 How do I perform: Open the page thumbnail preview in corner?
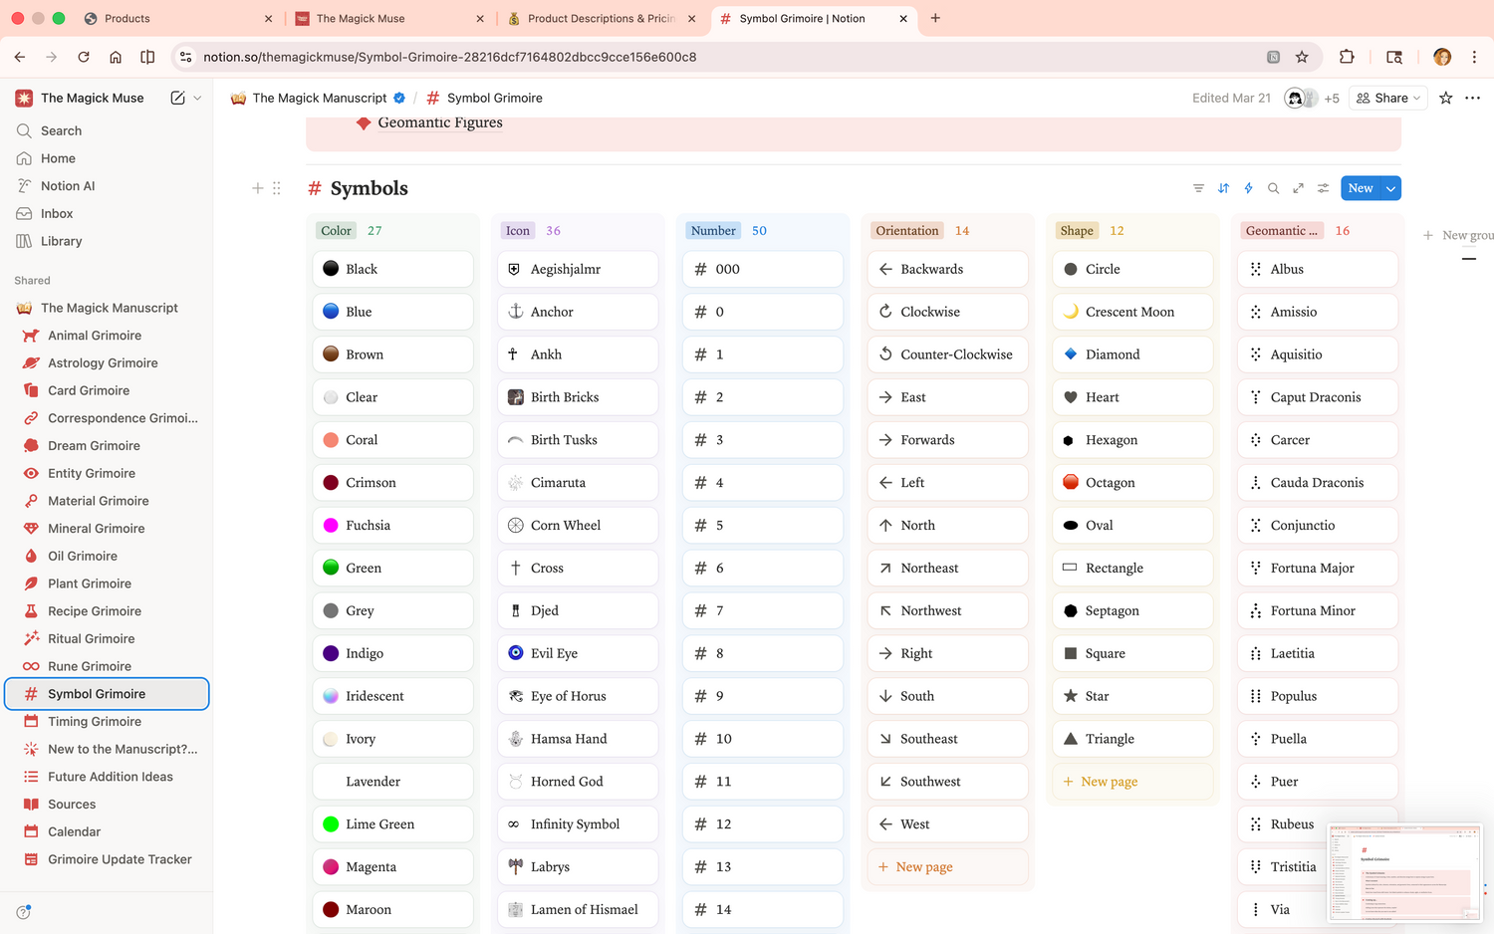coord(1404,872)
